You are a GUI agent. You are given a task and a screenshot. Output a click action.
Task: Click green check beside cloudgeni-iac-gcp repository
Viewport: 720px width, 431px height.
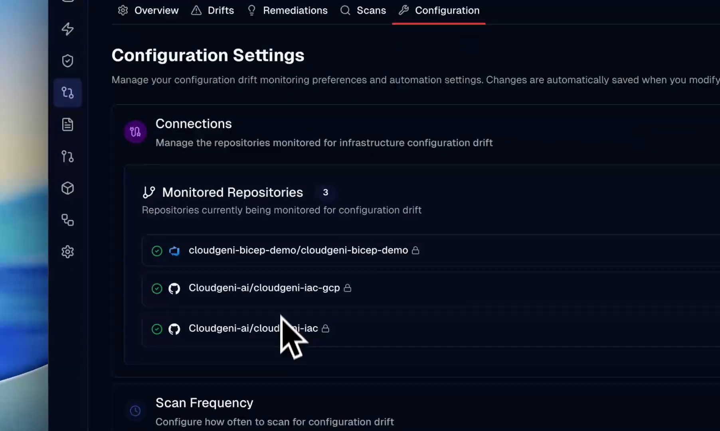pos(157,289)
